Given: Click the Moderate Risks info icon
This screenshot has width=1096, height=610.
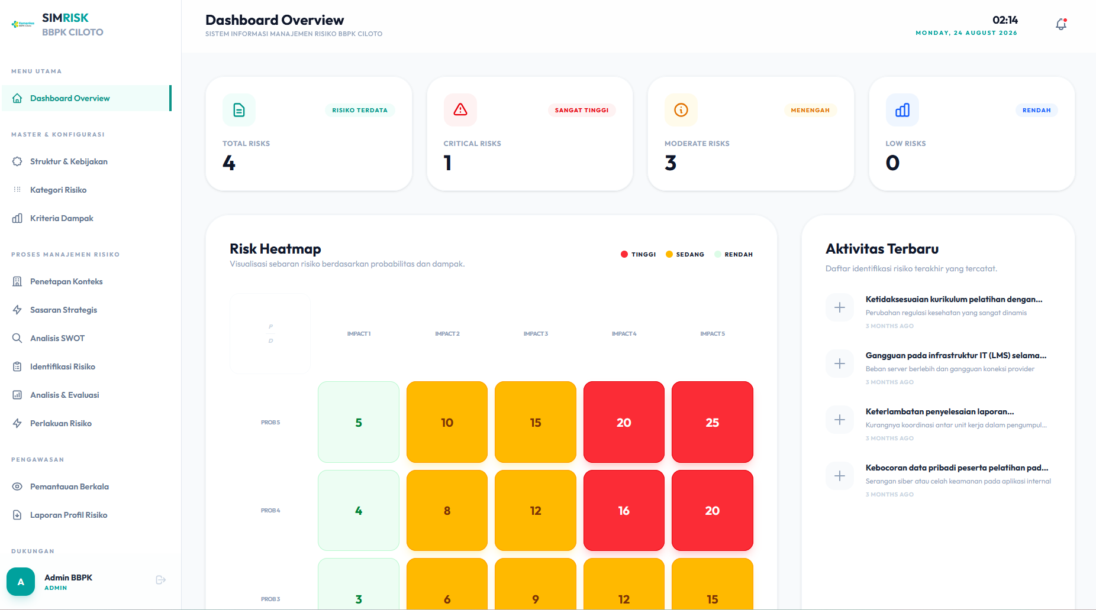Looking at the screenshot, I should (681, 110).
